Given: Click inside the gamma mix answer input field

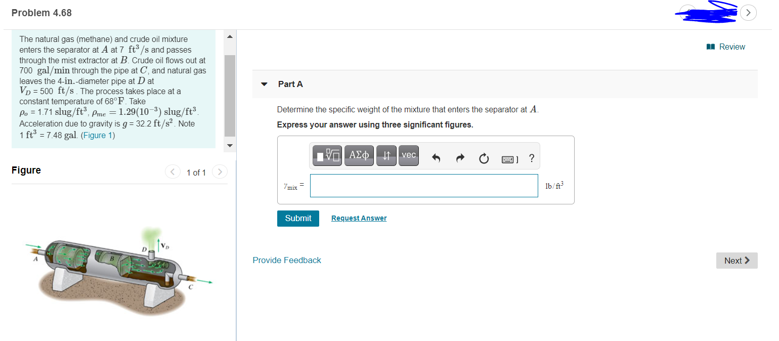Looking at the screenshot, I should 424,186.
